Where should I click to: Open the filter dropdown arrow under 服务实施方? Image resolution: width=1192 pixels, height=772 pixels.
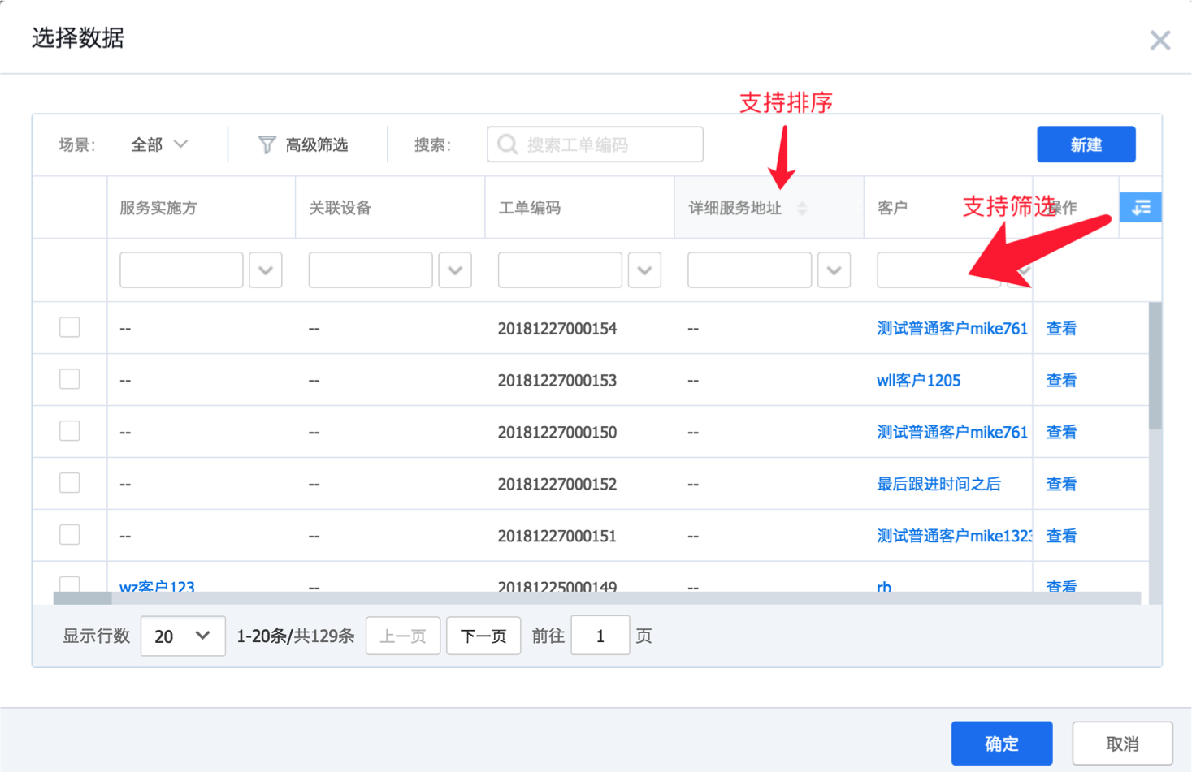[x=266, y=270]
